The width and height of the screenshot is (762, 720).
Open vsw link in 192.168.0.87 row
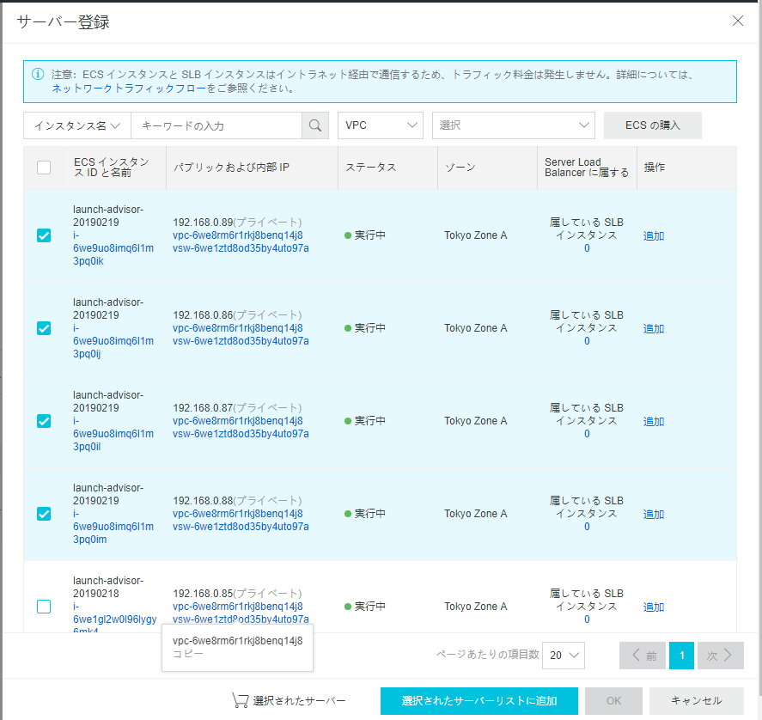click(x=241, y=434)
